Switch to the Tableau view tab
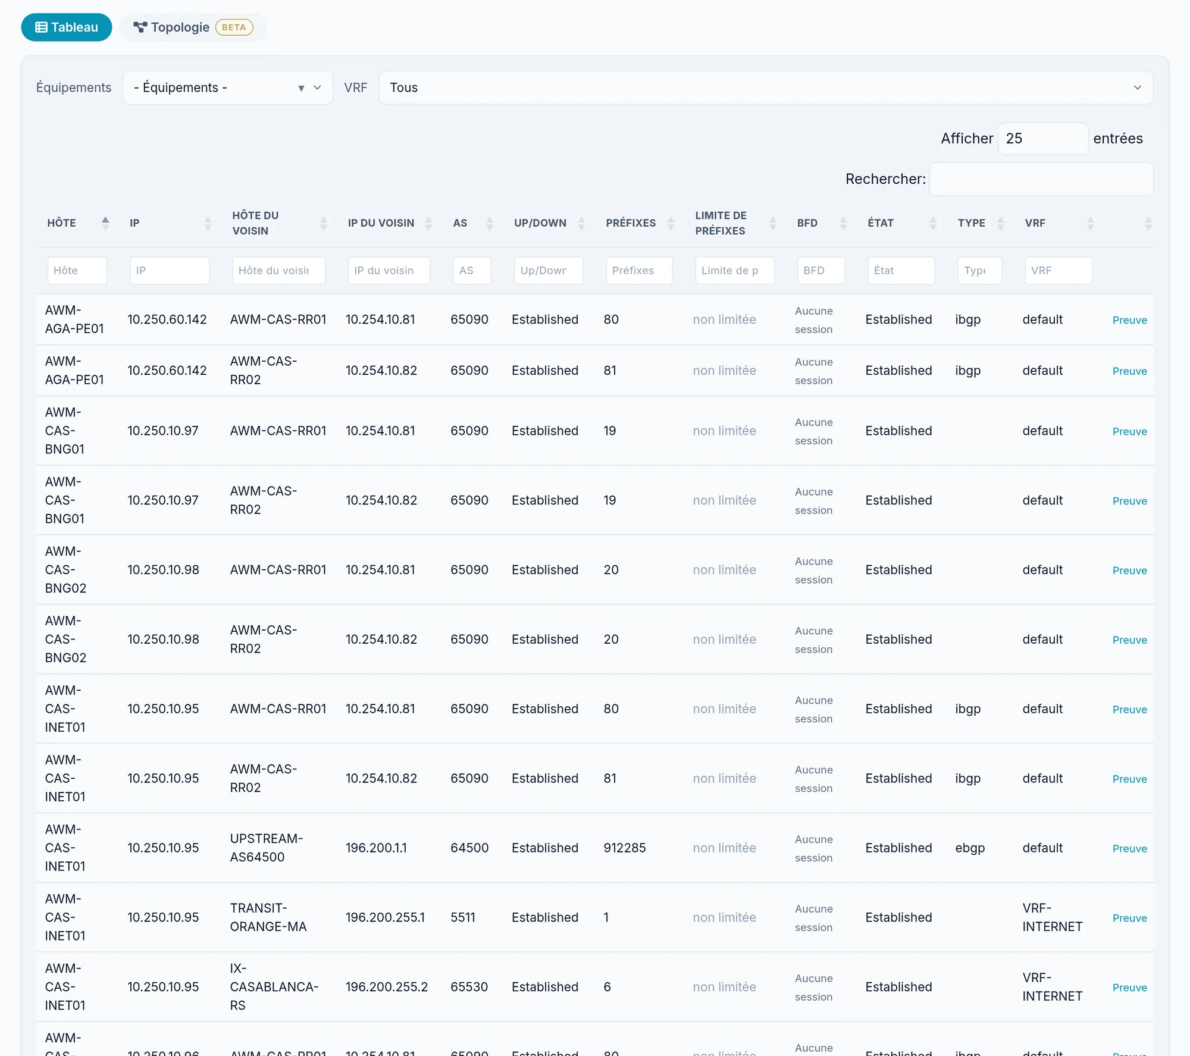 (67, 27)
